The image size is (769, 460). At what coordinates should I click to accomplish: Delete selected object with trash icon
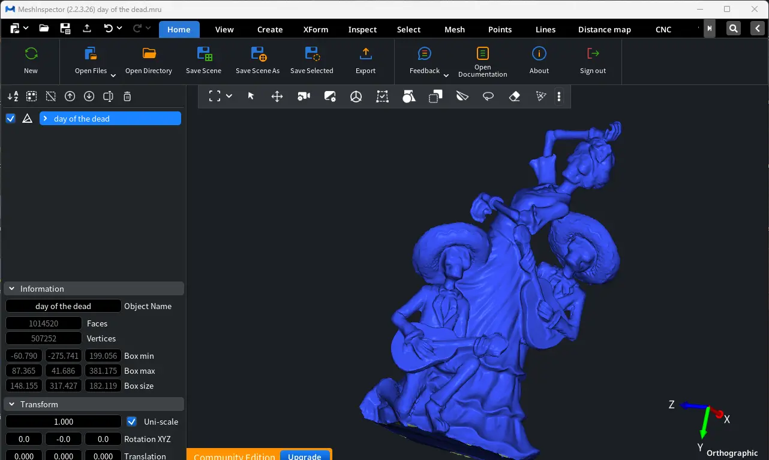click(x=127, y=96)
